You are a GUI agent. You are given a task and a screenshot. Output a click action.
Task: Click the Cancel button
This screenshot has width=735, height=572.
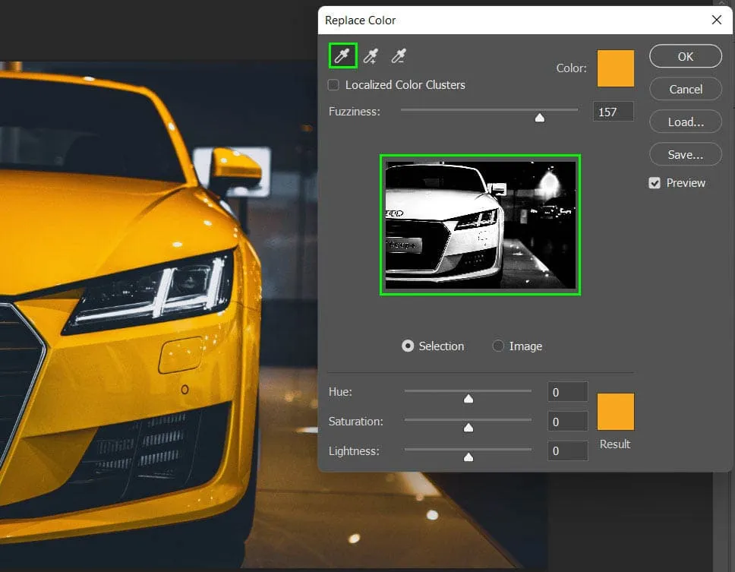pos(686,89)
